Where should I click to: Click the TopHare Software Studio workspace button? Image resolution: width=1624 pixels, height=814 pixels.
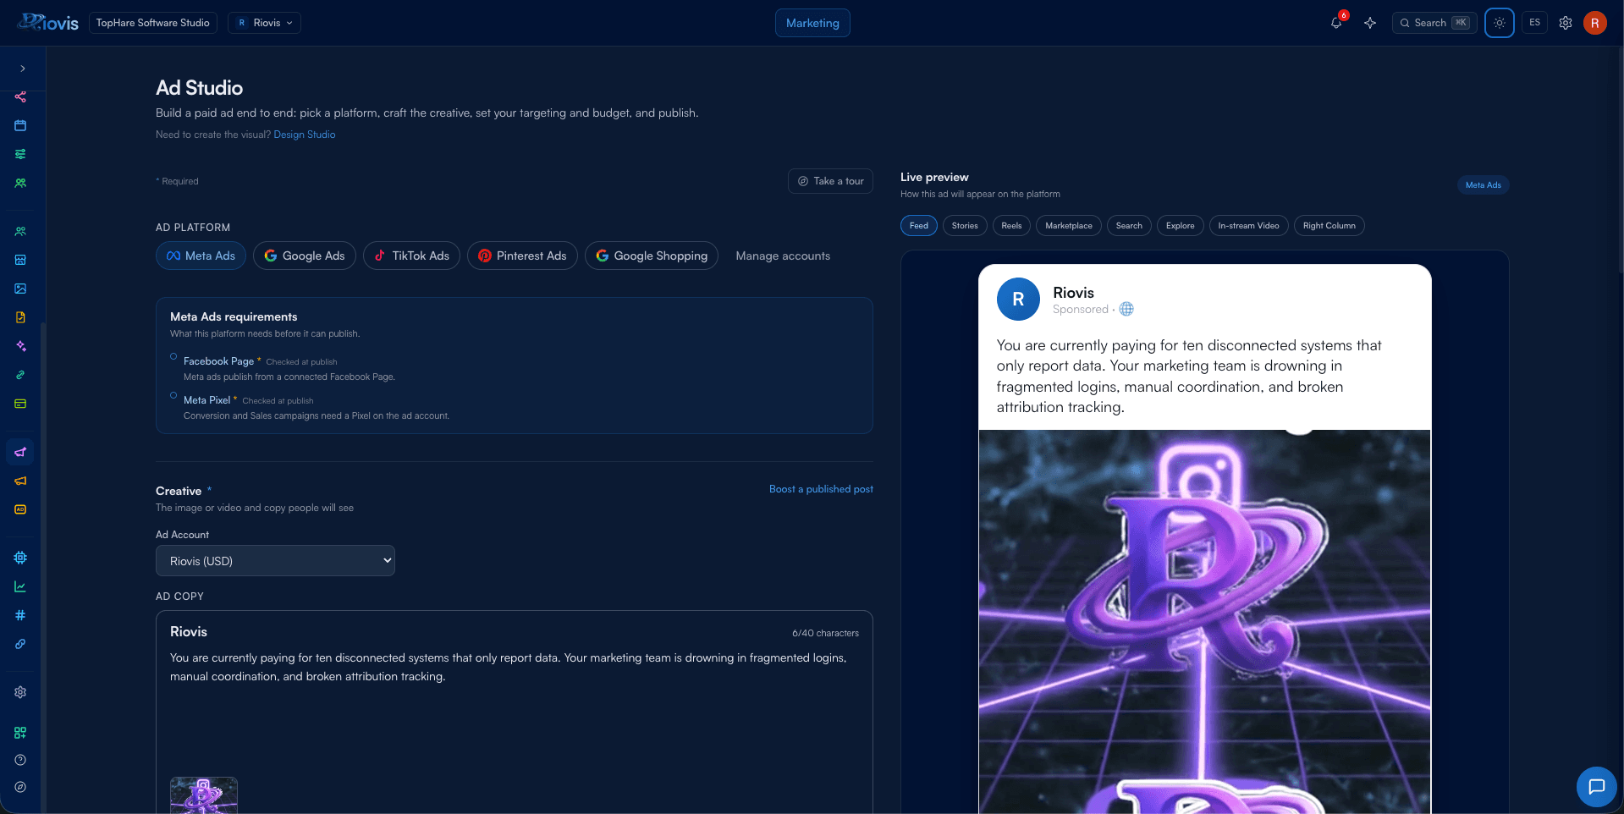pos(152,23)
